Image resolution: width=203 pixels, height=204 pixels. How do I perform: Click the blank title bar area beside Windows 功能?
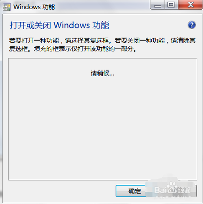(x=102, y=7)
